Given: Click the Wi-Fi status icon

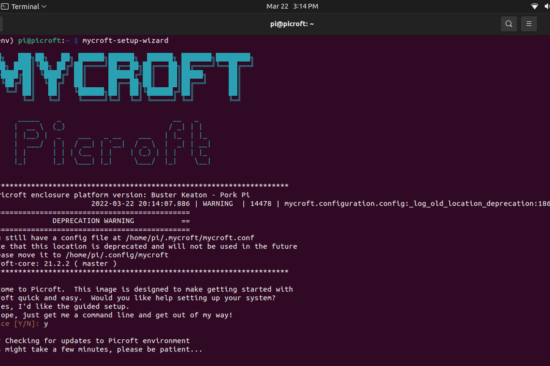Looking at the screenshot, I should coord(535,6).
